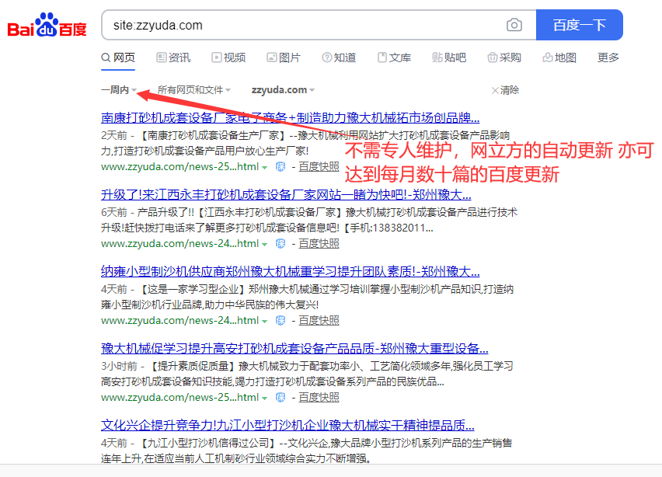Image resolution: width=662 pixels, height=477 pixels.
Task: Click the 知道 question mark icon
Action: (327, 57)
